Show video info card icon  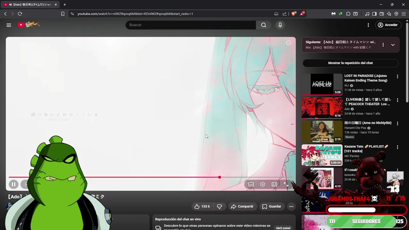click(x=288, y=43)
